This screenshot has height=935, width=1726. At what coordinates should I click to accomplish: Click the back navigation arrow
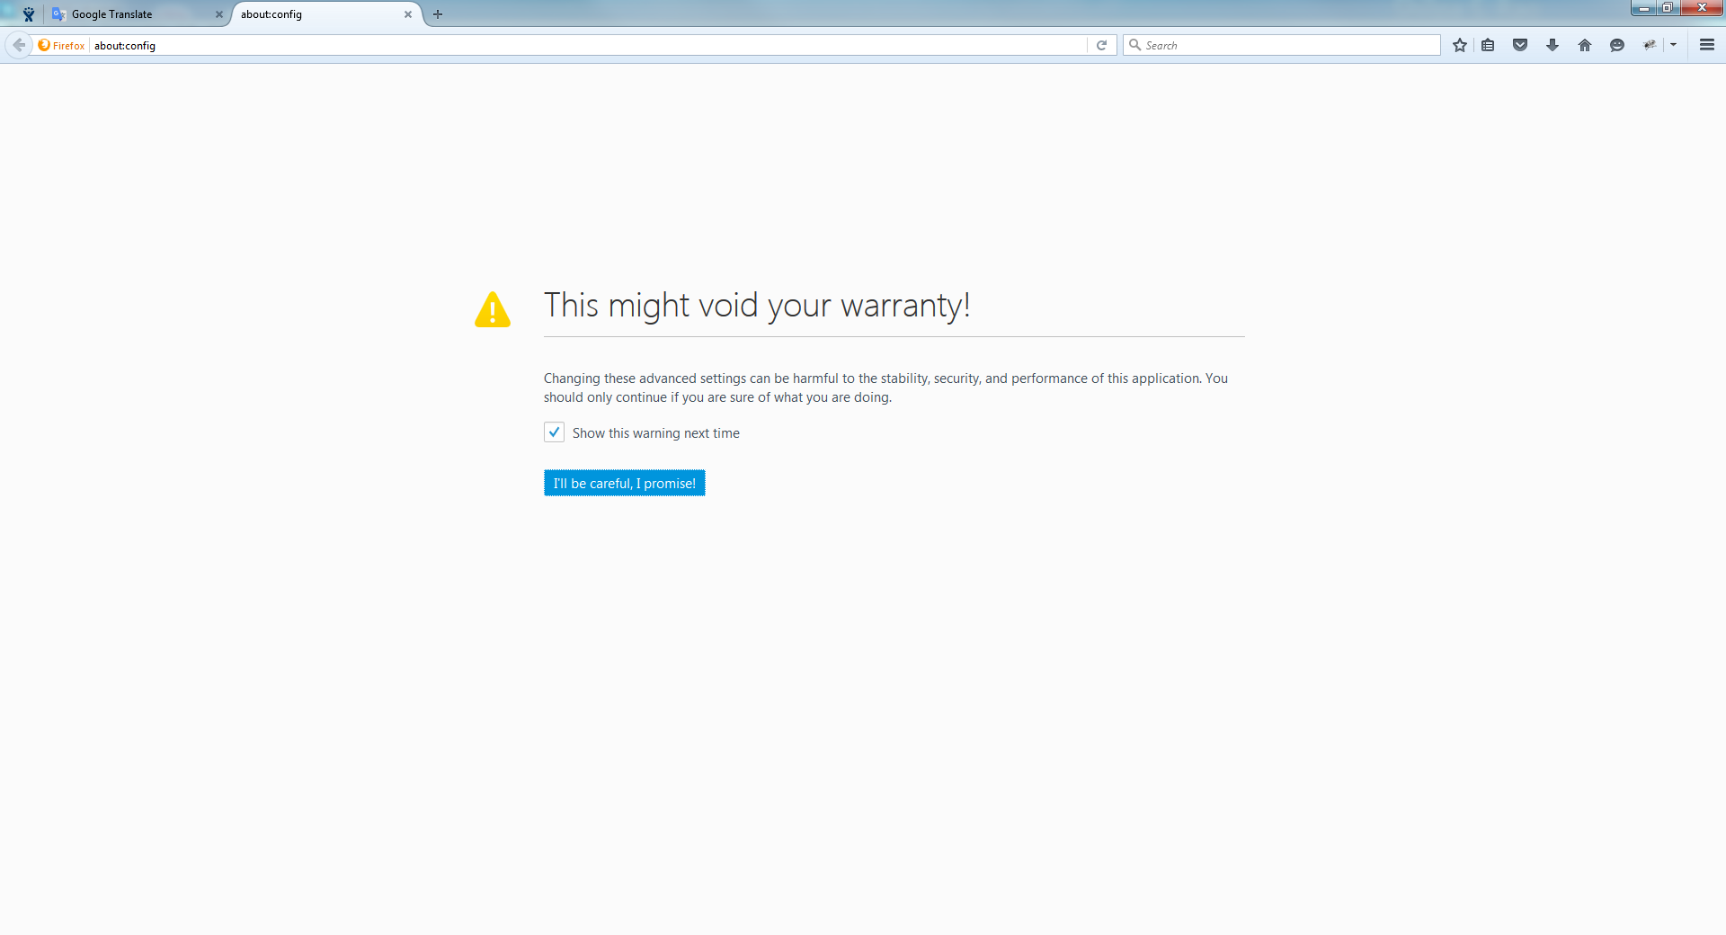pos(19,45)
